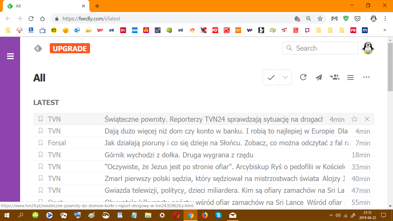This screenshot has height=221, width=393.
Task: Open the zoom magnifier icon in address bar
Action: coord(308,19)
